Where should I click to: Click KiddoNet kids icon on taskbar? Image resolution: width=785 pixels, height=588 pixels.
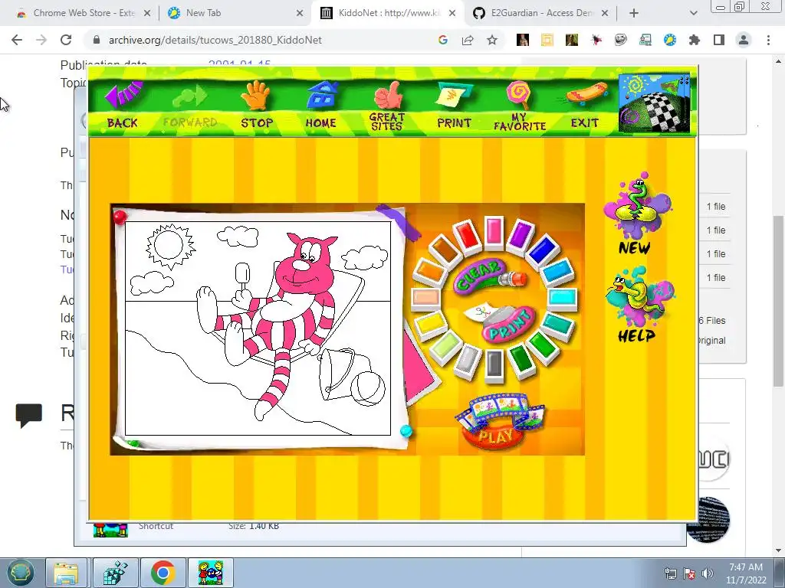tap(210, 573)
